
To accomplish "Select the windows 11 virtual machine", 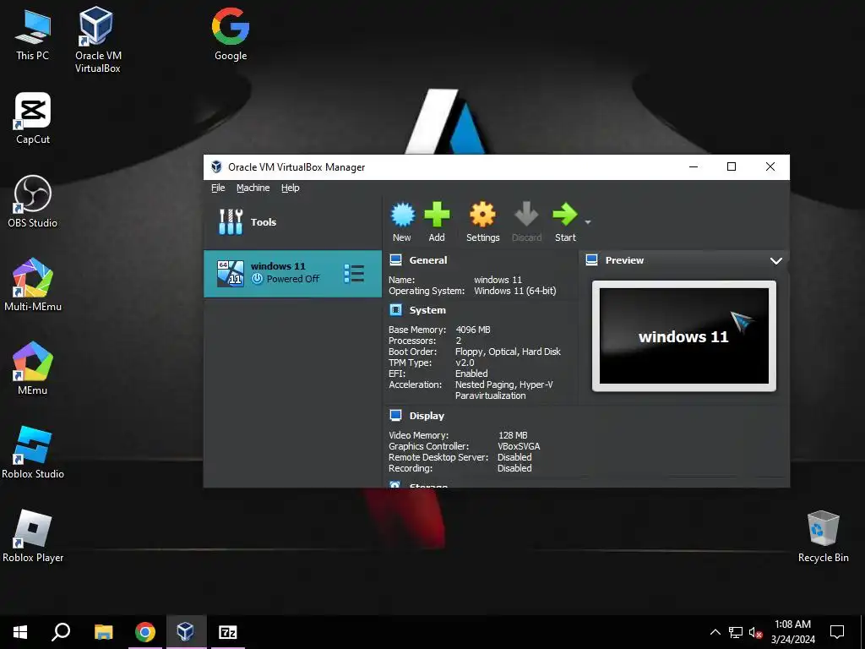I will pos(292,274).
